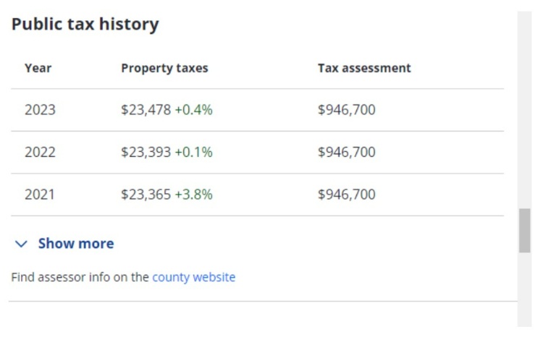543x337 pixels.
Task: Click the $23,365 property tax amount
Action: [x=146, y=195]
